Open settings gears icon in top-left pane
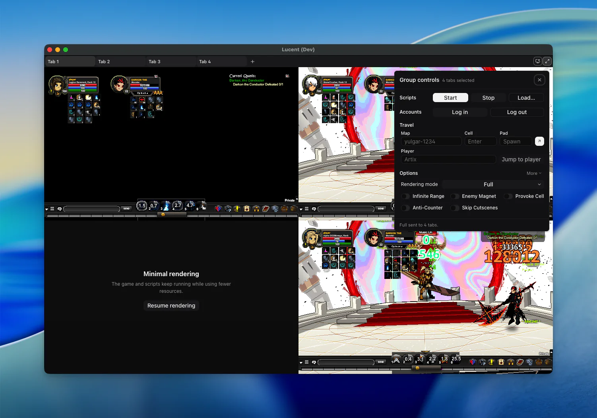This screenshot has width=597, height=418. pos(275,209)
